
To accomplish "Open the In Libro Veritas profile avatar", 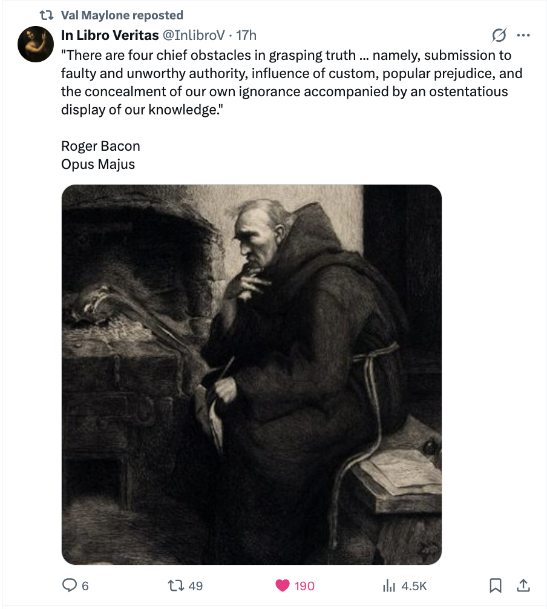I will point(36,44).
